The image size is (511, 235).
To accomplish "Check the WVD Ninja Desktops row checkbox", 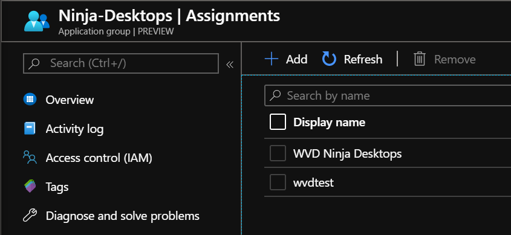I will pyautogui.click(x=278, y=153).
